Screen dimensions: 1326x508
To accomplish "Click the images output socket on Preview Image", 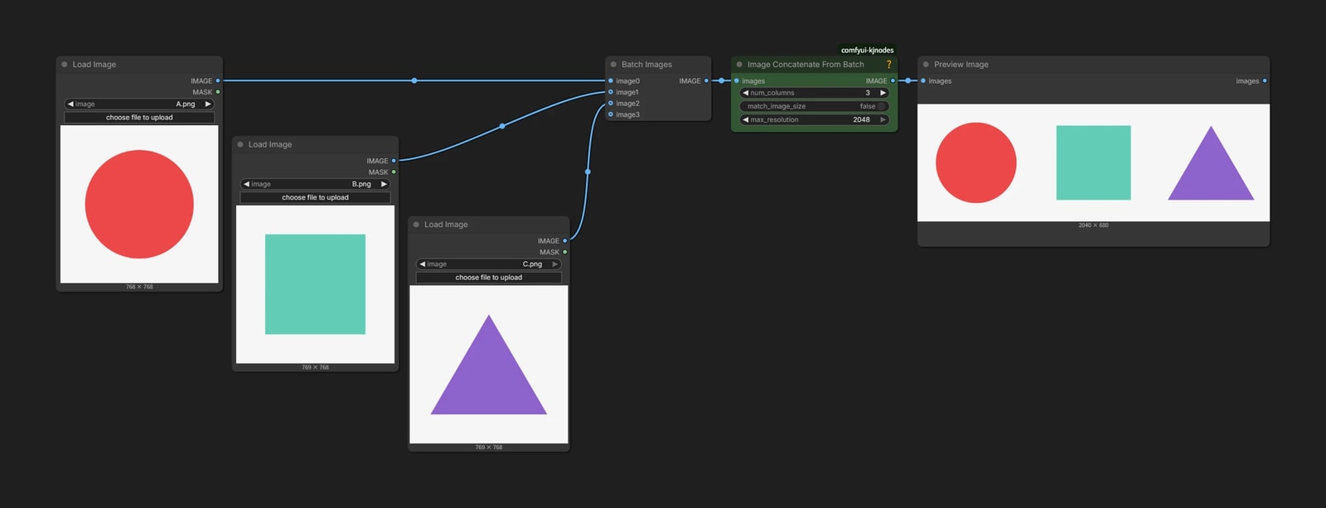I will coord(1265,81).
